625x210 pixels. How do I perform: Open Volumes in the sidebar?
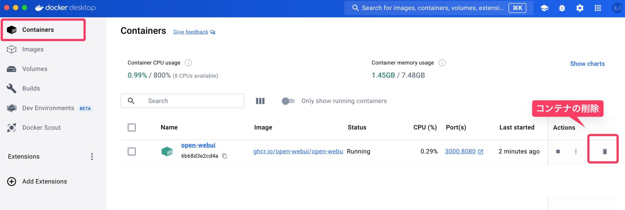pos(35,69)
